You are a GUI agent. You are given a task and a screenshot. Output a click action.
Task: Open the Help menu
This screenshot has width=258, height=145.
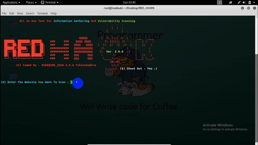click(x=54, y=13)
